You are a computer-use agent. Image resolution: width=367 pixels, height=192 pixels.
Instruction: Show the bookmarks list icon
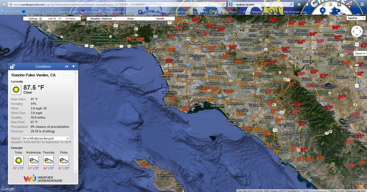click(x=330, y=5)
